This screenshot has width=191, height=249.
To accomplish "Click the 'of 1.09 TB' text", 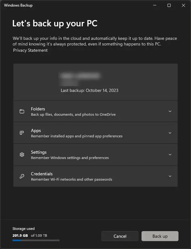I will pos(39,236).
